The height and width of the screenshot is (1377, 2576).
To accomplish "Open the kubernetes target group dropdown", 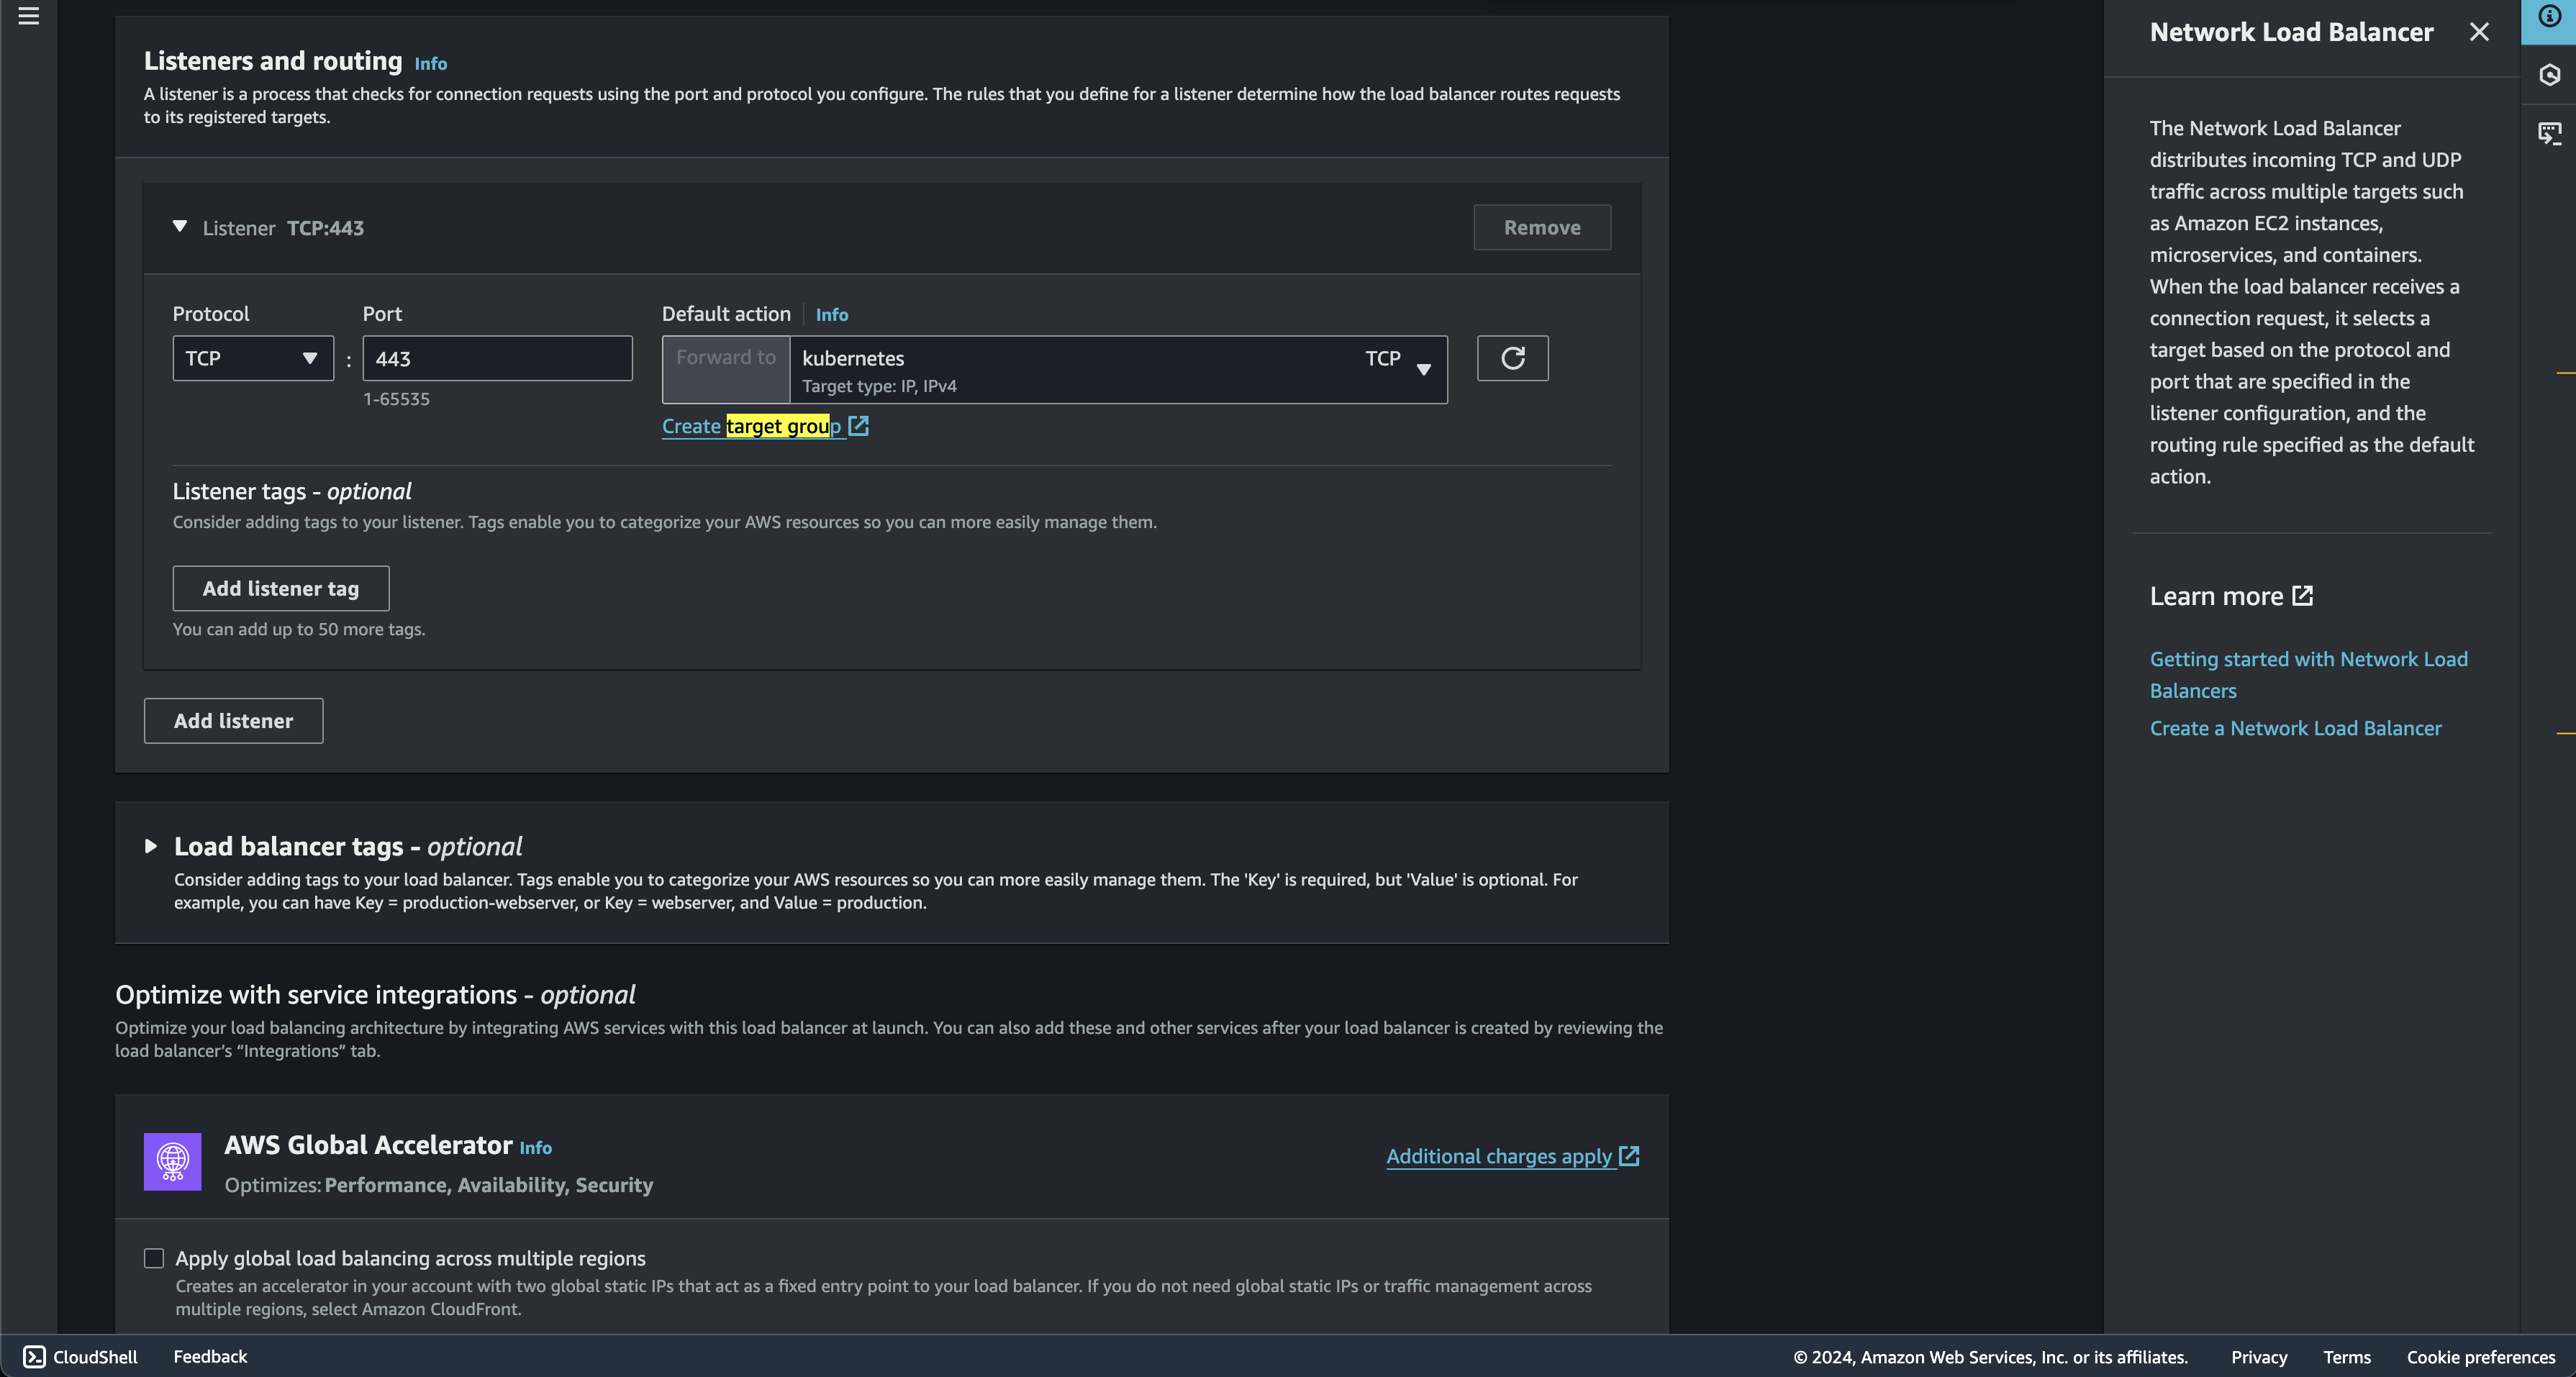I will tap(1118, 370).
